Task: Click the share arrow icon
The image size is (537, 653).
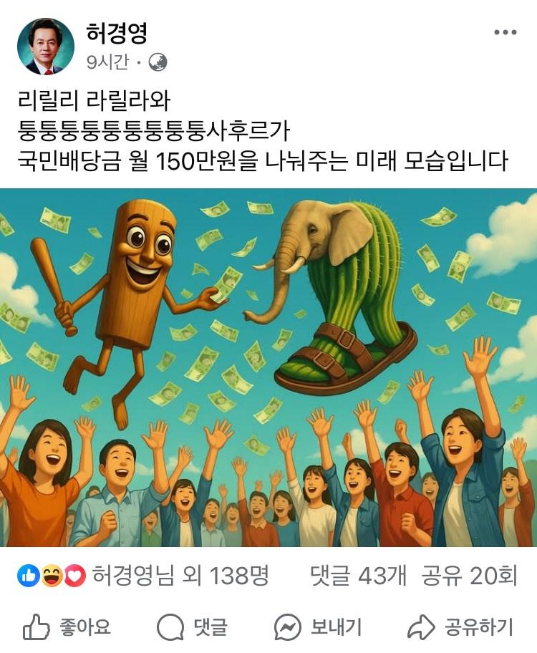Action: click(421, 627)
